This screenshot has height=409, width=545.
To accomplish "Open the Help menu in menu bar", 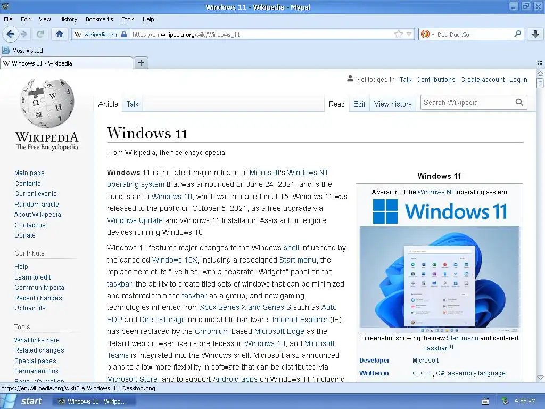I will coord(148,19).
